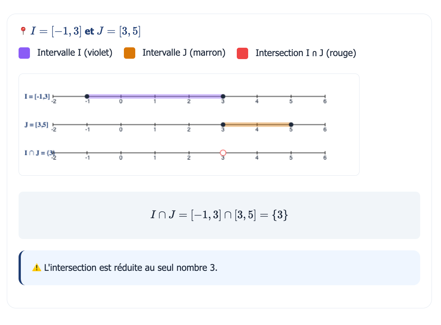Click the red pushpin icon beside title
Viewport: 441px width, 325px height.
point(23,31)
